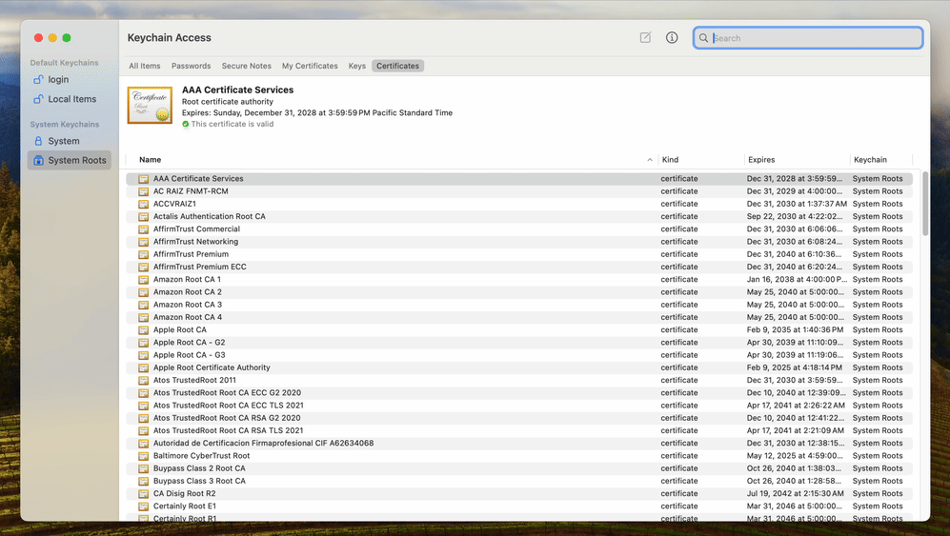The width and height of the screenshot is (950, 536).
Task: Select System Roots in sidebar
Action: pos(69,160)
